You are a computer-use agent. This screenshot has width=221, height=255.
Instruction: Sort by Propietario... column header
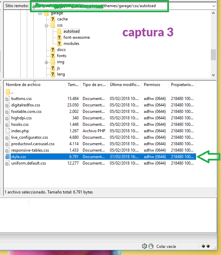click(x=182, y=85)
